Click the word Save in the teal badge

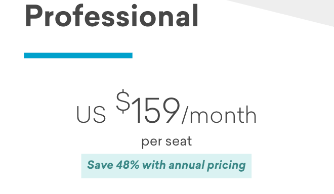100,165
